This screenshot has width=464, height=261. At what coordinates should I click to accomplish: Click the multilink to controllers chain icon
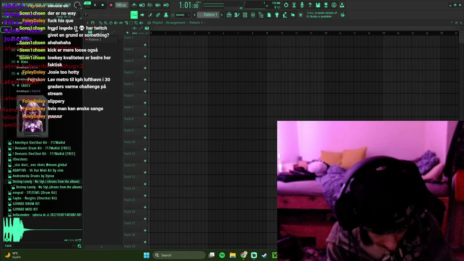click(x=158, y=15)
